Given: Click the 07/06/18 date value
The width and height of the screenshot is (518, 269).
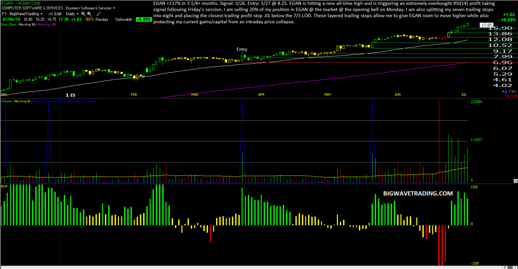Looking at the screenshot, I should point(11,20).
